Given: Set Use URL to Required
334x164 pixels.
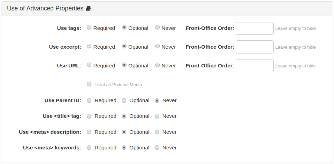Looking at the screenshot, I should click(x=89, y=65).
